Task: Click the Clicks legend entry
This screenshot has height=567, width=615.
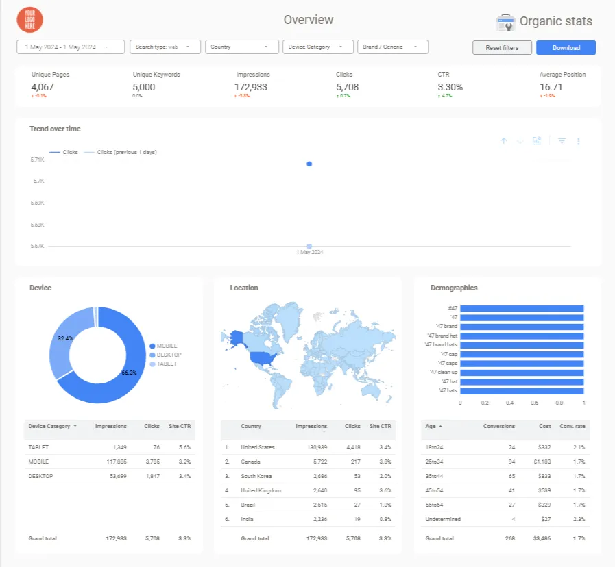Action: 64,153
